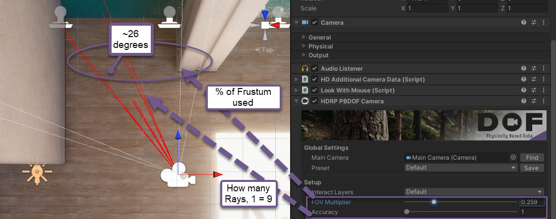Click the Global Settings heading

click(326, 148)
